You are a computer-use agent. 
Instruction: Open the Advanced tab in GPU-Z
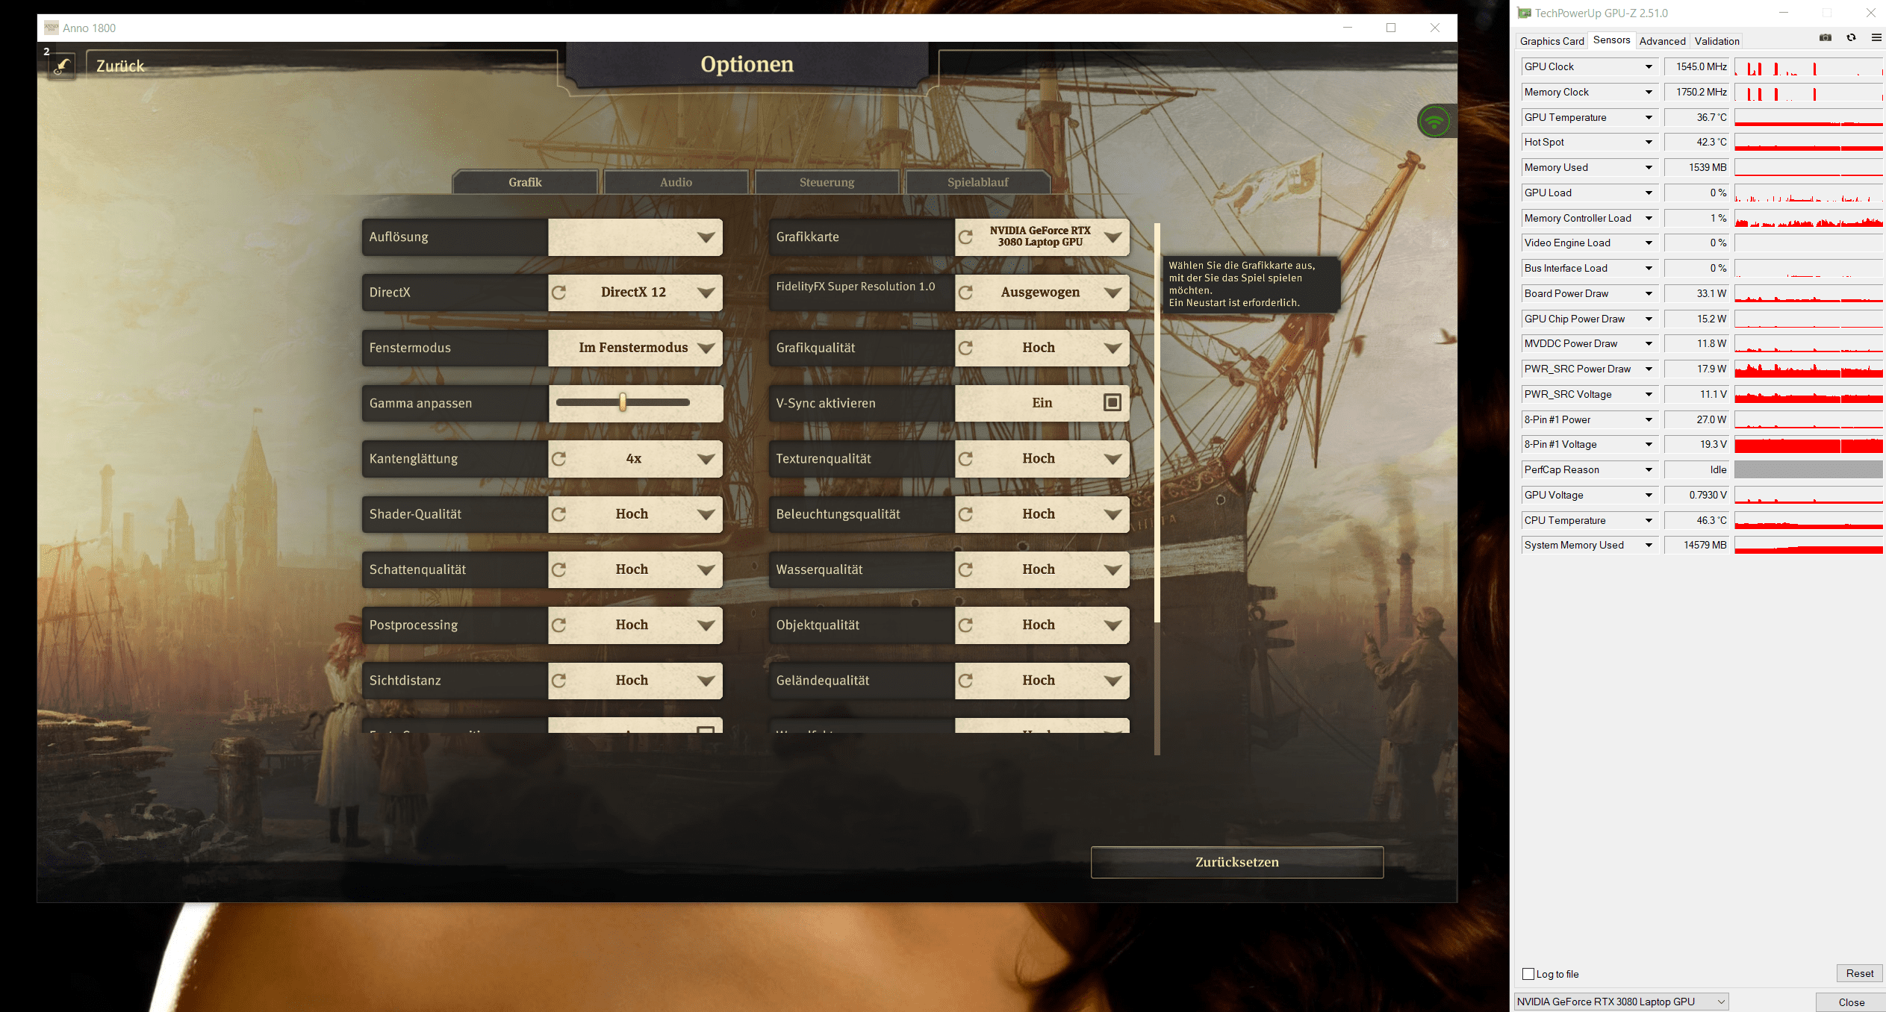(x=1662, y=41)
